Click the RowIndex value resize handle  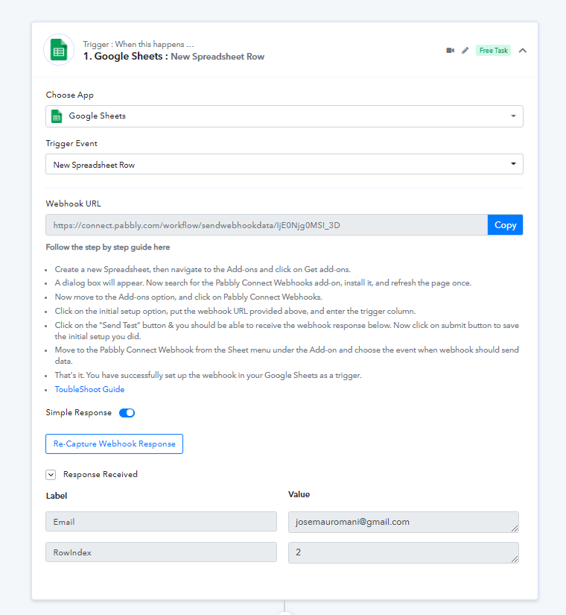[515, 559]
